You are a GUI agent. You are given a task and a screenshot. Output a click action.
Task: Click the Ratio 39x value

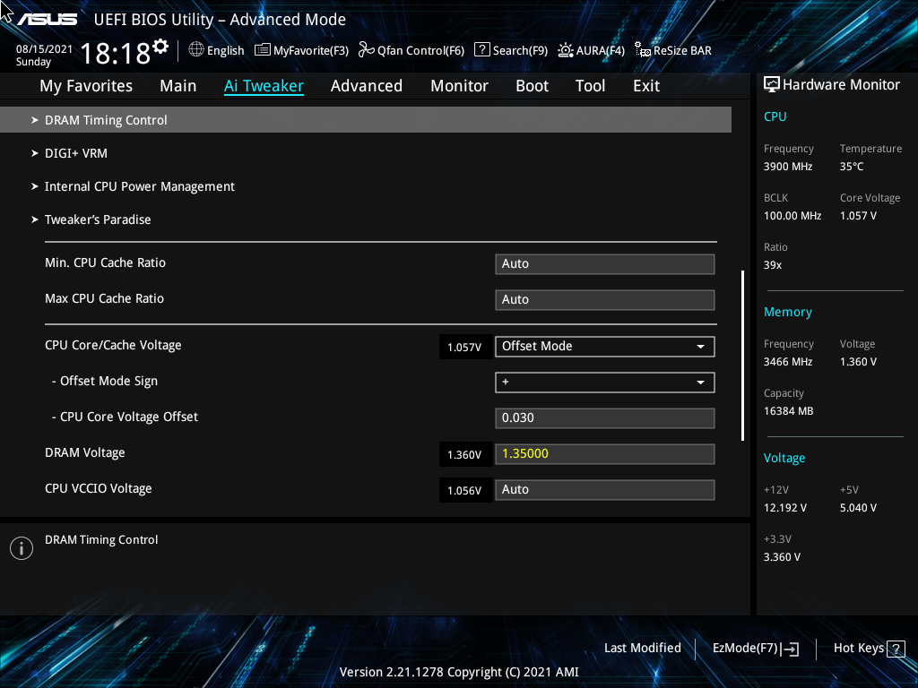[772, 265]
